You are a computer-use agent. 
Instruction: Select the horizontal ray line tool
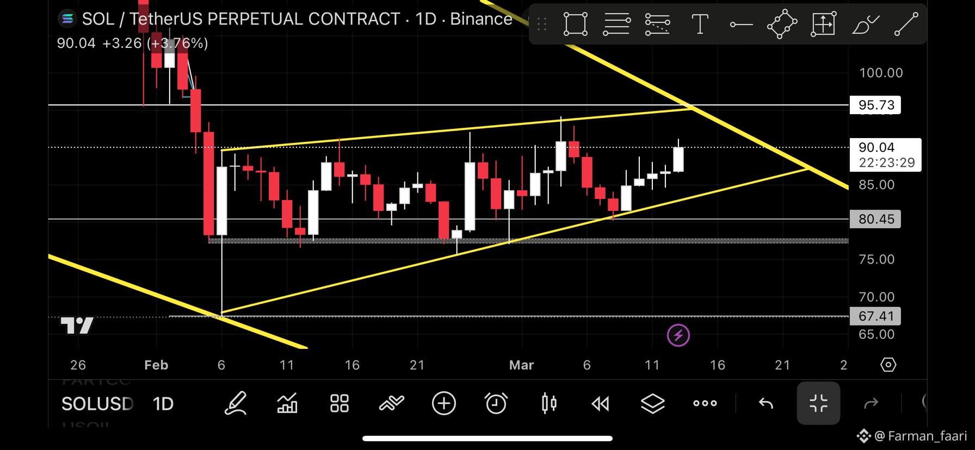coord(741,24)
